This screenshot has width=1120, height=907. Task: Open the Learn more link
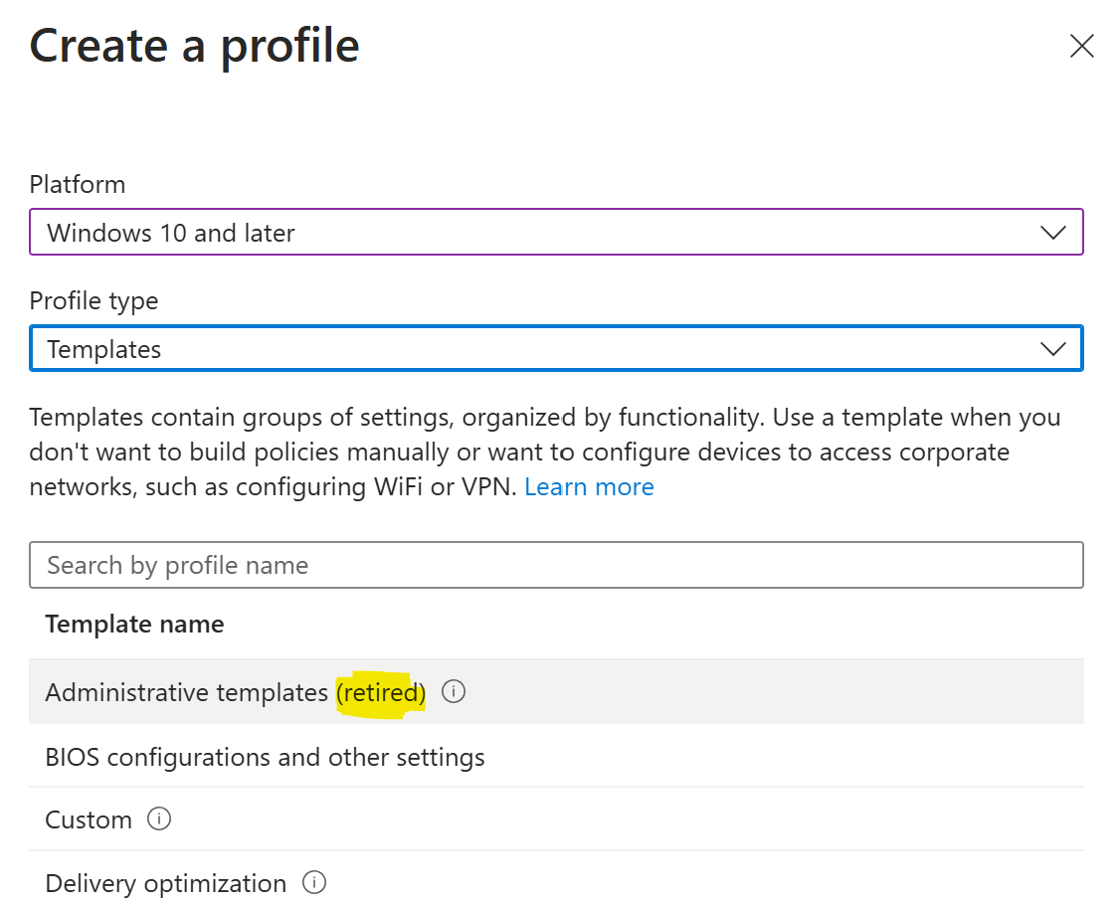coord(589,487)
